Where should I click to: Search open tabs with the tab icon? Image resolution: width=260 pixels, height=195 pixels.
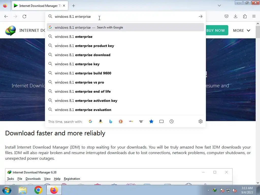[x=161, y=121]
